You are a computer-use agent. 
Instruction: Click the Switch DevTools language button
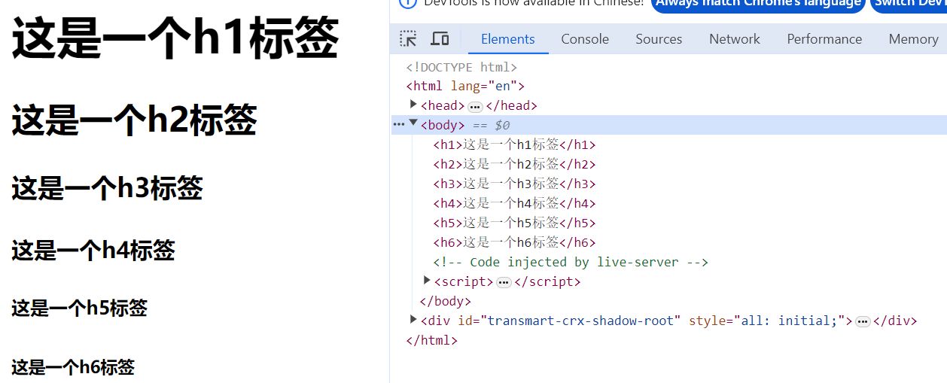pos(909,4)
